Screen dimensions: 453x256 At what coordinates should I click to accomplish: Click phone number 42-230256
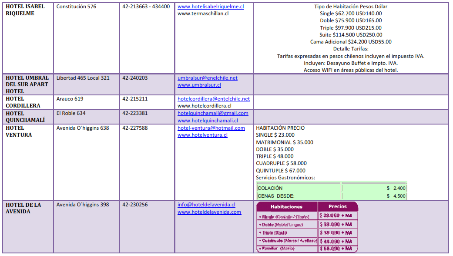pyautogui.click(x=134, y=205)
